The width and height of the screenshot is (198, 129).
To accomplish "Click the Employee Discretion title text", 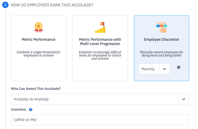I will click(161, 39).
